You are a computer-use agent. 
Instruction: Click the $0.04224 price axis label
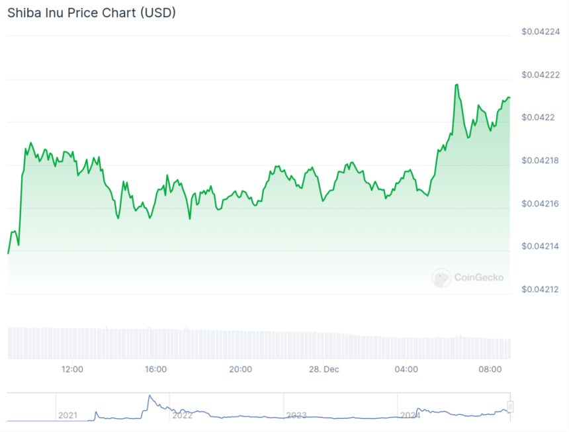click(x=541, y=31)
